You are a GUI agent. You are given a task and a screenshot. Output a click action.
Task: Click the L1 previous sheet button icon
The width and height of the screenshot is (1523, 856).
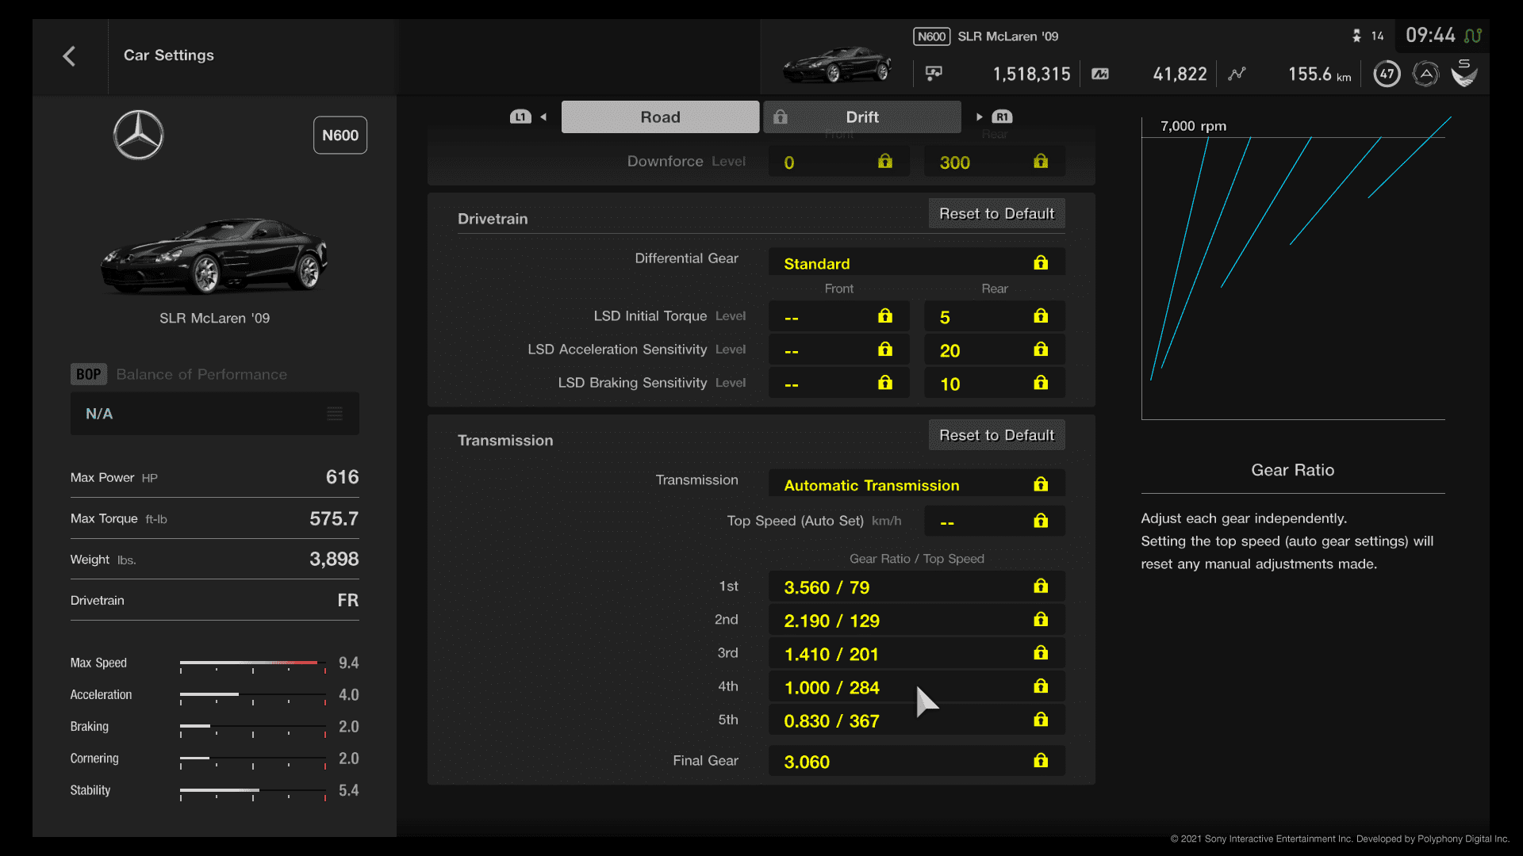tap(520, 117)
